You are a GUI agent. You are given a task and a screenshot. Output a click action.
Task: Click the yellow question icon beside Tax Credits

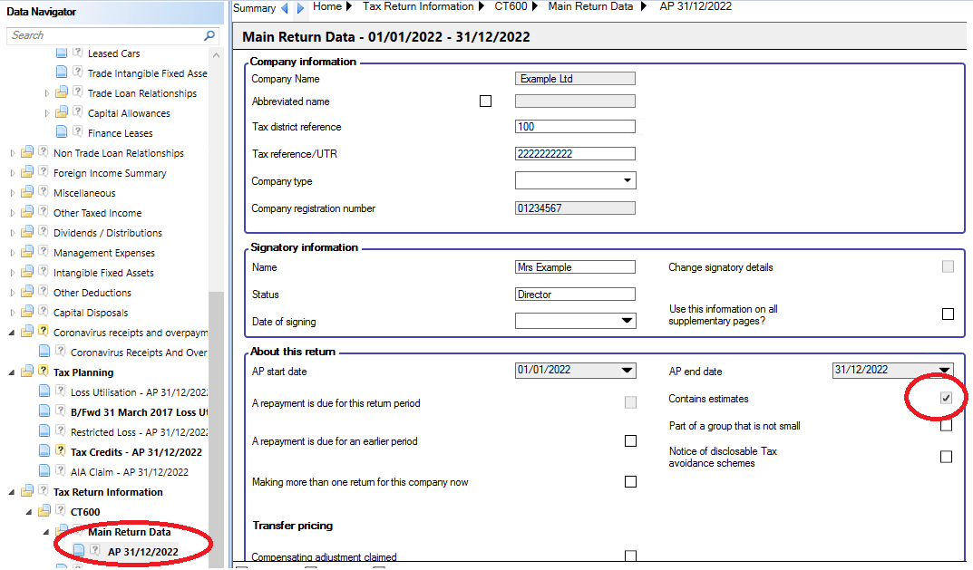point(60,450)
